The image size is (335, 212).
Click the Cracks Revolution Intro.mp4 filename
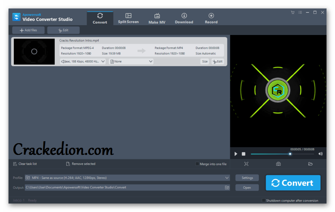79,40
